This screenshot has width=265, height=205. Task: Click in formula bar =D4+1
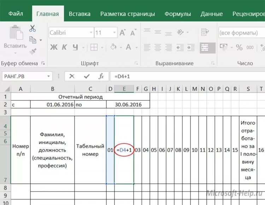tap(188, 76)
